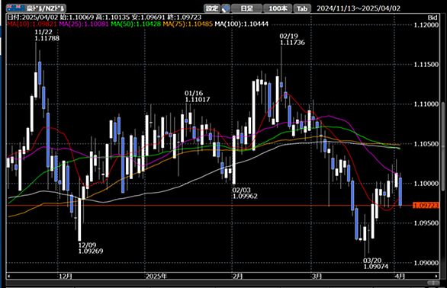
Task: Click the 設定 settings button
Action: pyautogui.click(x=212, y=8)
